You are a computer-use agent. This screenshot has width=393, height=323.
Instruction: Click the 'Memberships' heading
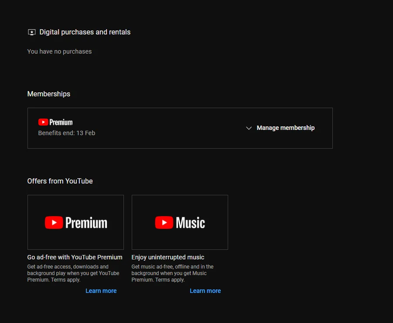pyautogui.click(x=49, y=94)
